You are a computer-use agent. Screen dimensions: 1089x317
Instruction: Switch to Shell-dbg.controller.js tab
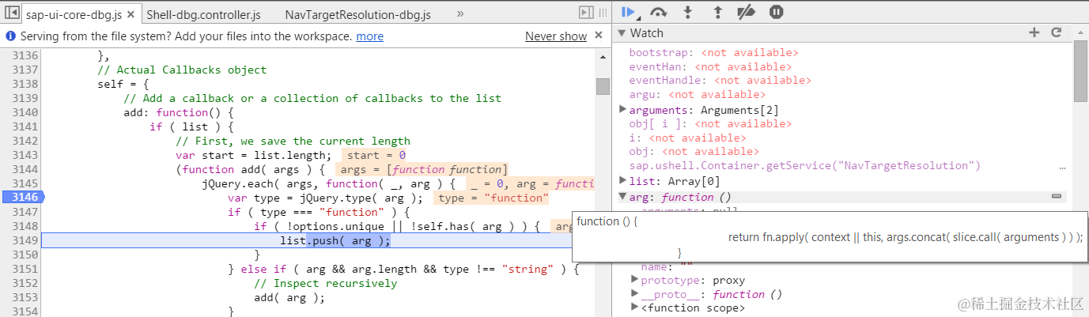coord(203,14)
